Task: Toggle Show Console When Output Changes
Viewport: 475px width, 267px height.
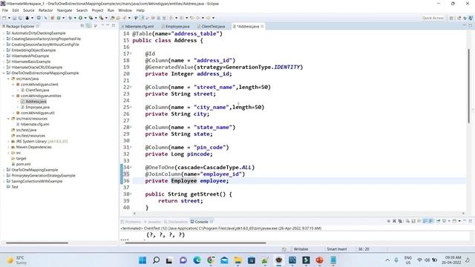Action: point(425,221)
